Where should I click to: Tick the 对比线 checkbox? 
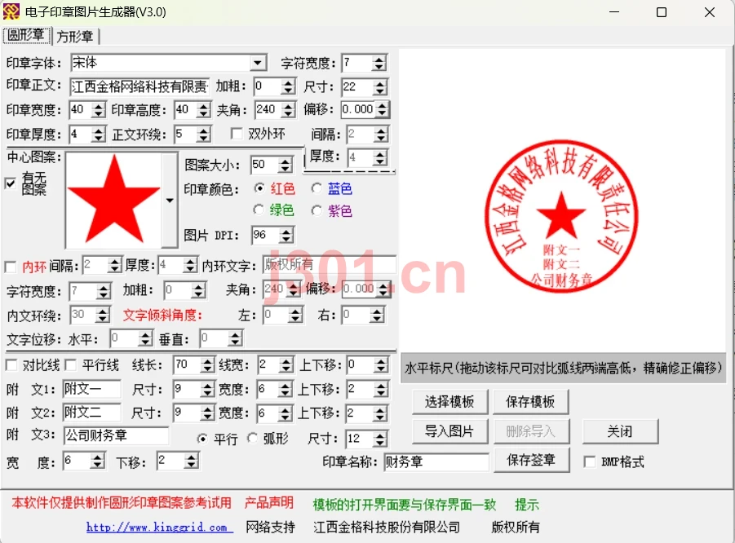(x=11, y=365)
